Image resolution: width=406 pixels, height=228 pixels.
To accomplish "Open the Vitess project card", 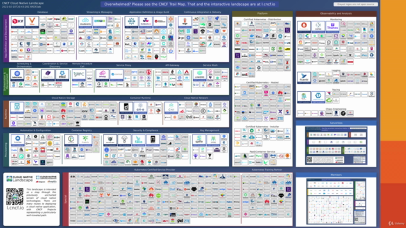I will [32, 22].
